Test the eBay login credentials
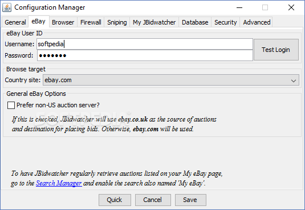Viewport: 305px width, 210px height. tap(276, 50)
